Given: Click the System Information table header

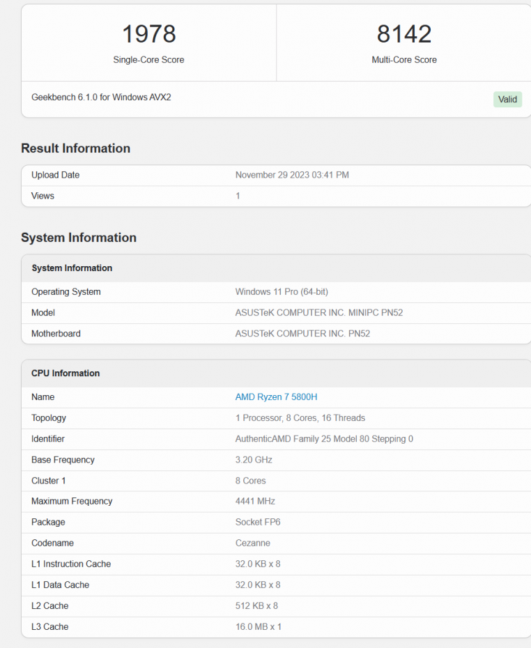Looking at the screenshot, I should pyautogui.click(x=72, y=268).
